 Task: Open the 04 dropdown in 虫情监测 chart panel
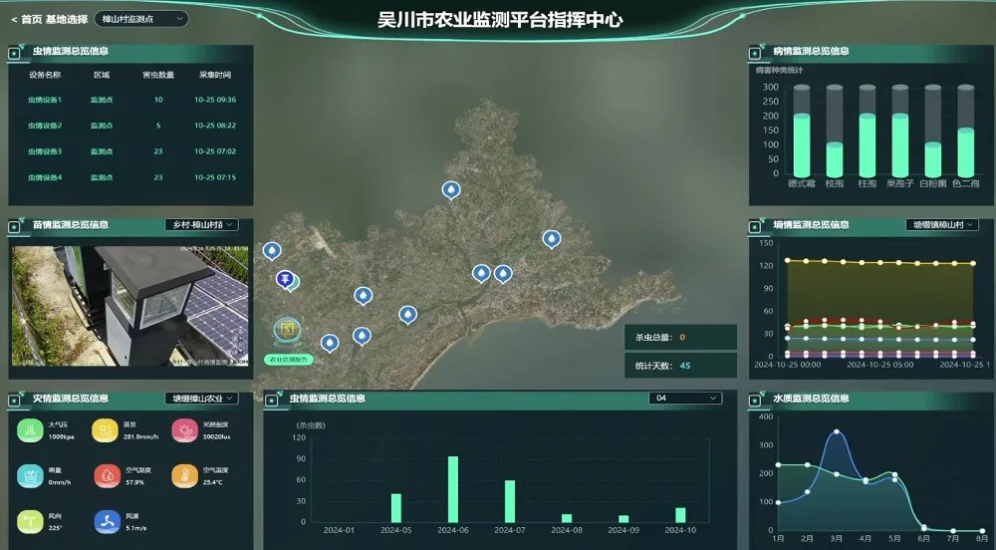(x=684, y=399)
